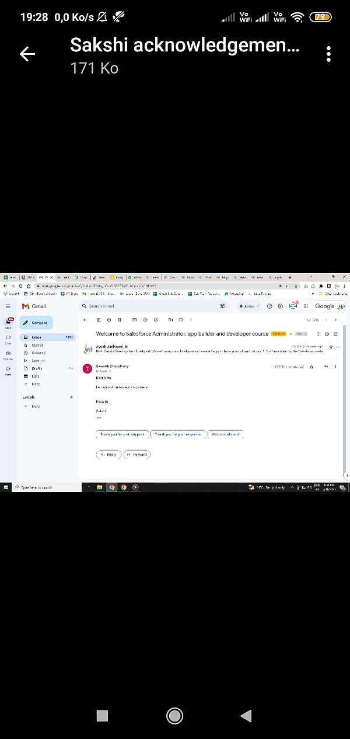Open the Active status dropdown
Image resolution: width=350 pixels, height=739 pixels.
250,306
